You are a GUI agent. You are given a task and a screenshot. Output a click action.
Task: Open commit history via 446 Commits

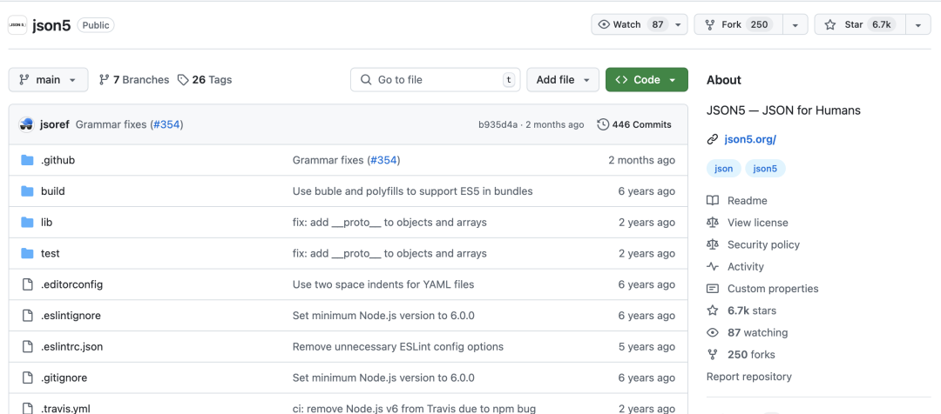pos(634,124)
